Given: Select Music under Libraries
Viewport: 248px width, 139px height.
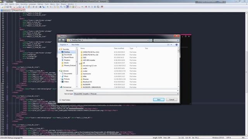Looking at the screenshot, I should tap(66, 76).
